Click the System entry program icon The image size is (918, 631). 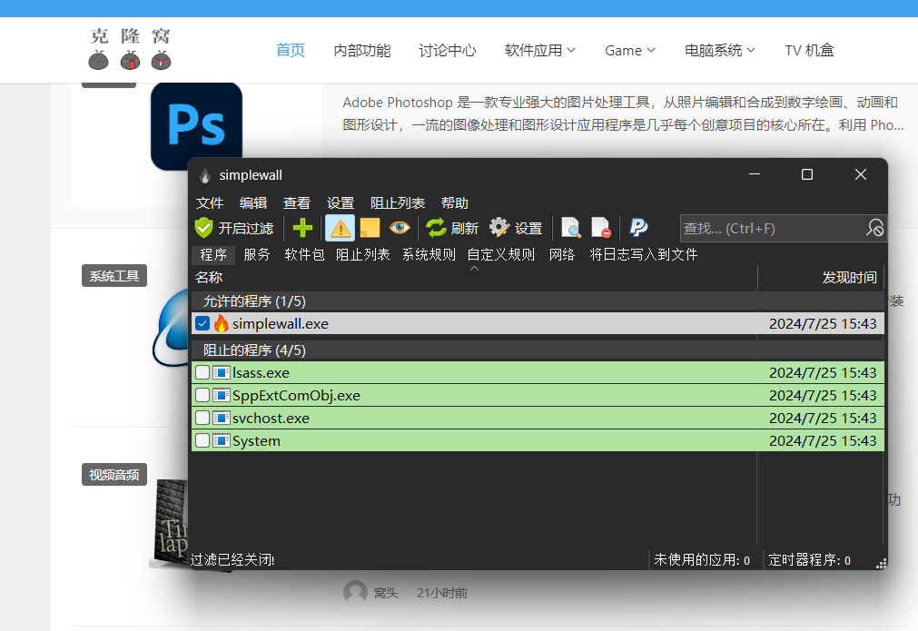[222, 440]
